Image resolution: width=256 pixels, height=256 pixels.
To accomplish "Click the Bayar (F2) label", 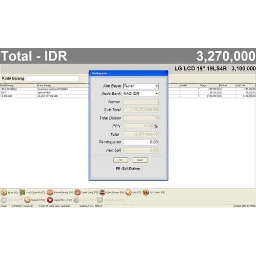I will (x=13, y=193).
